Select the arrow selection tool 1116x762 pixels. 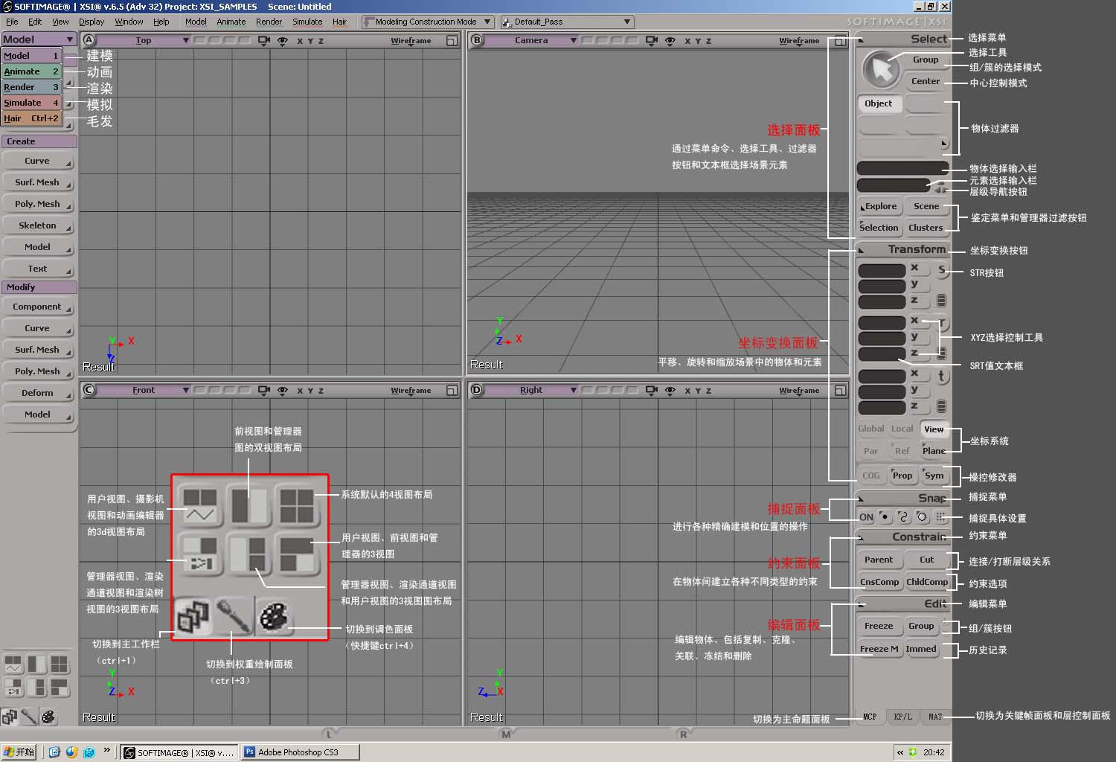(882, 70)
